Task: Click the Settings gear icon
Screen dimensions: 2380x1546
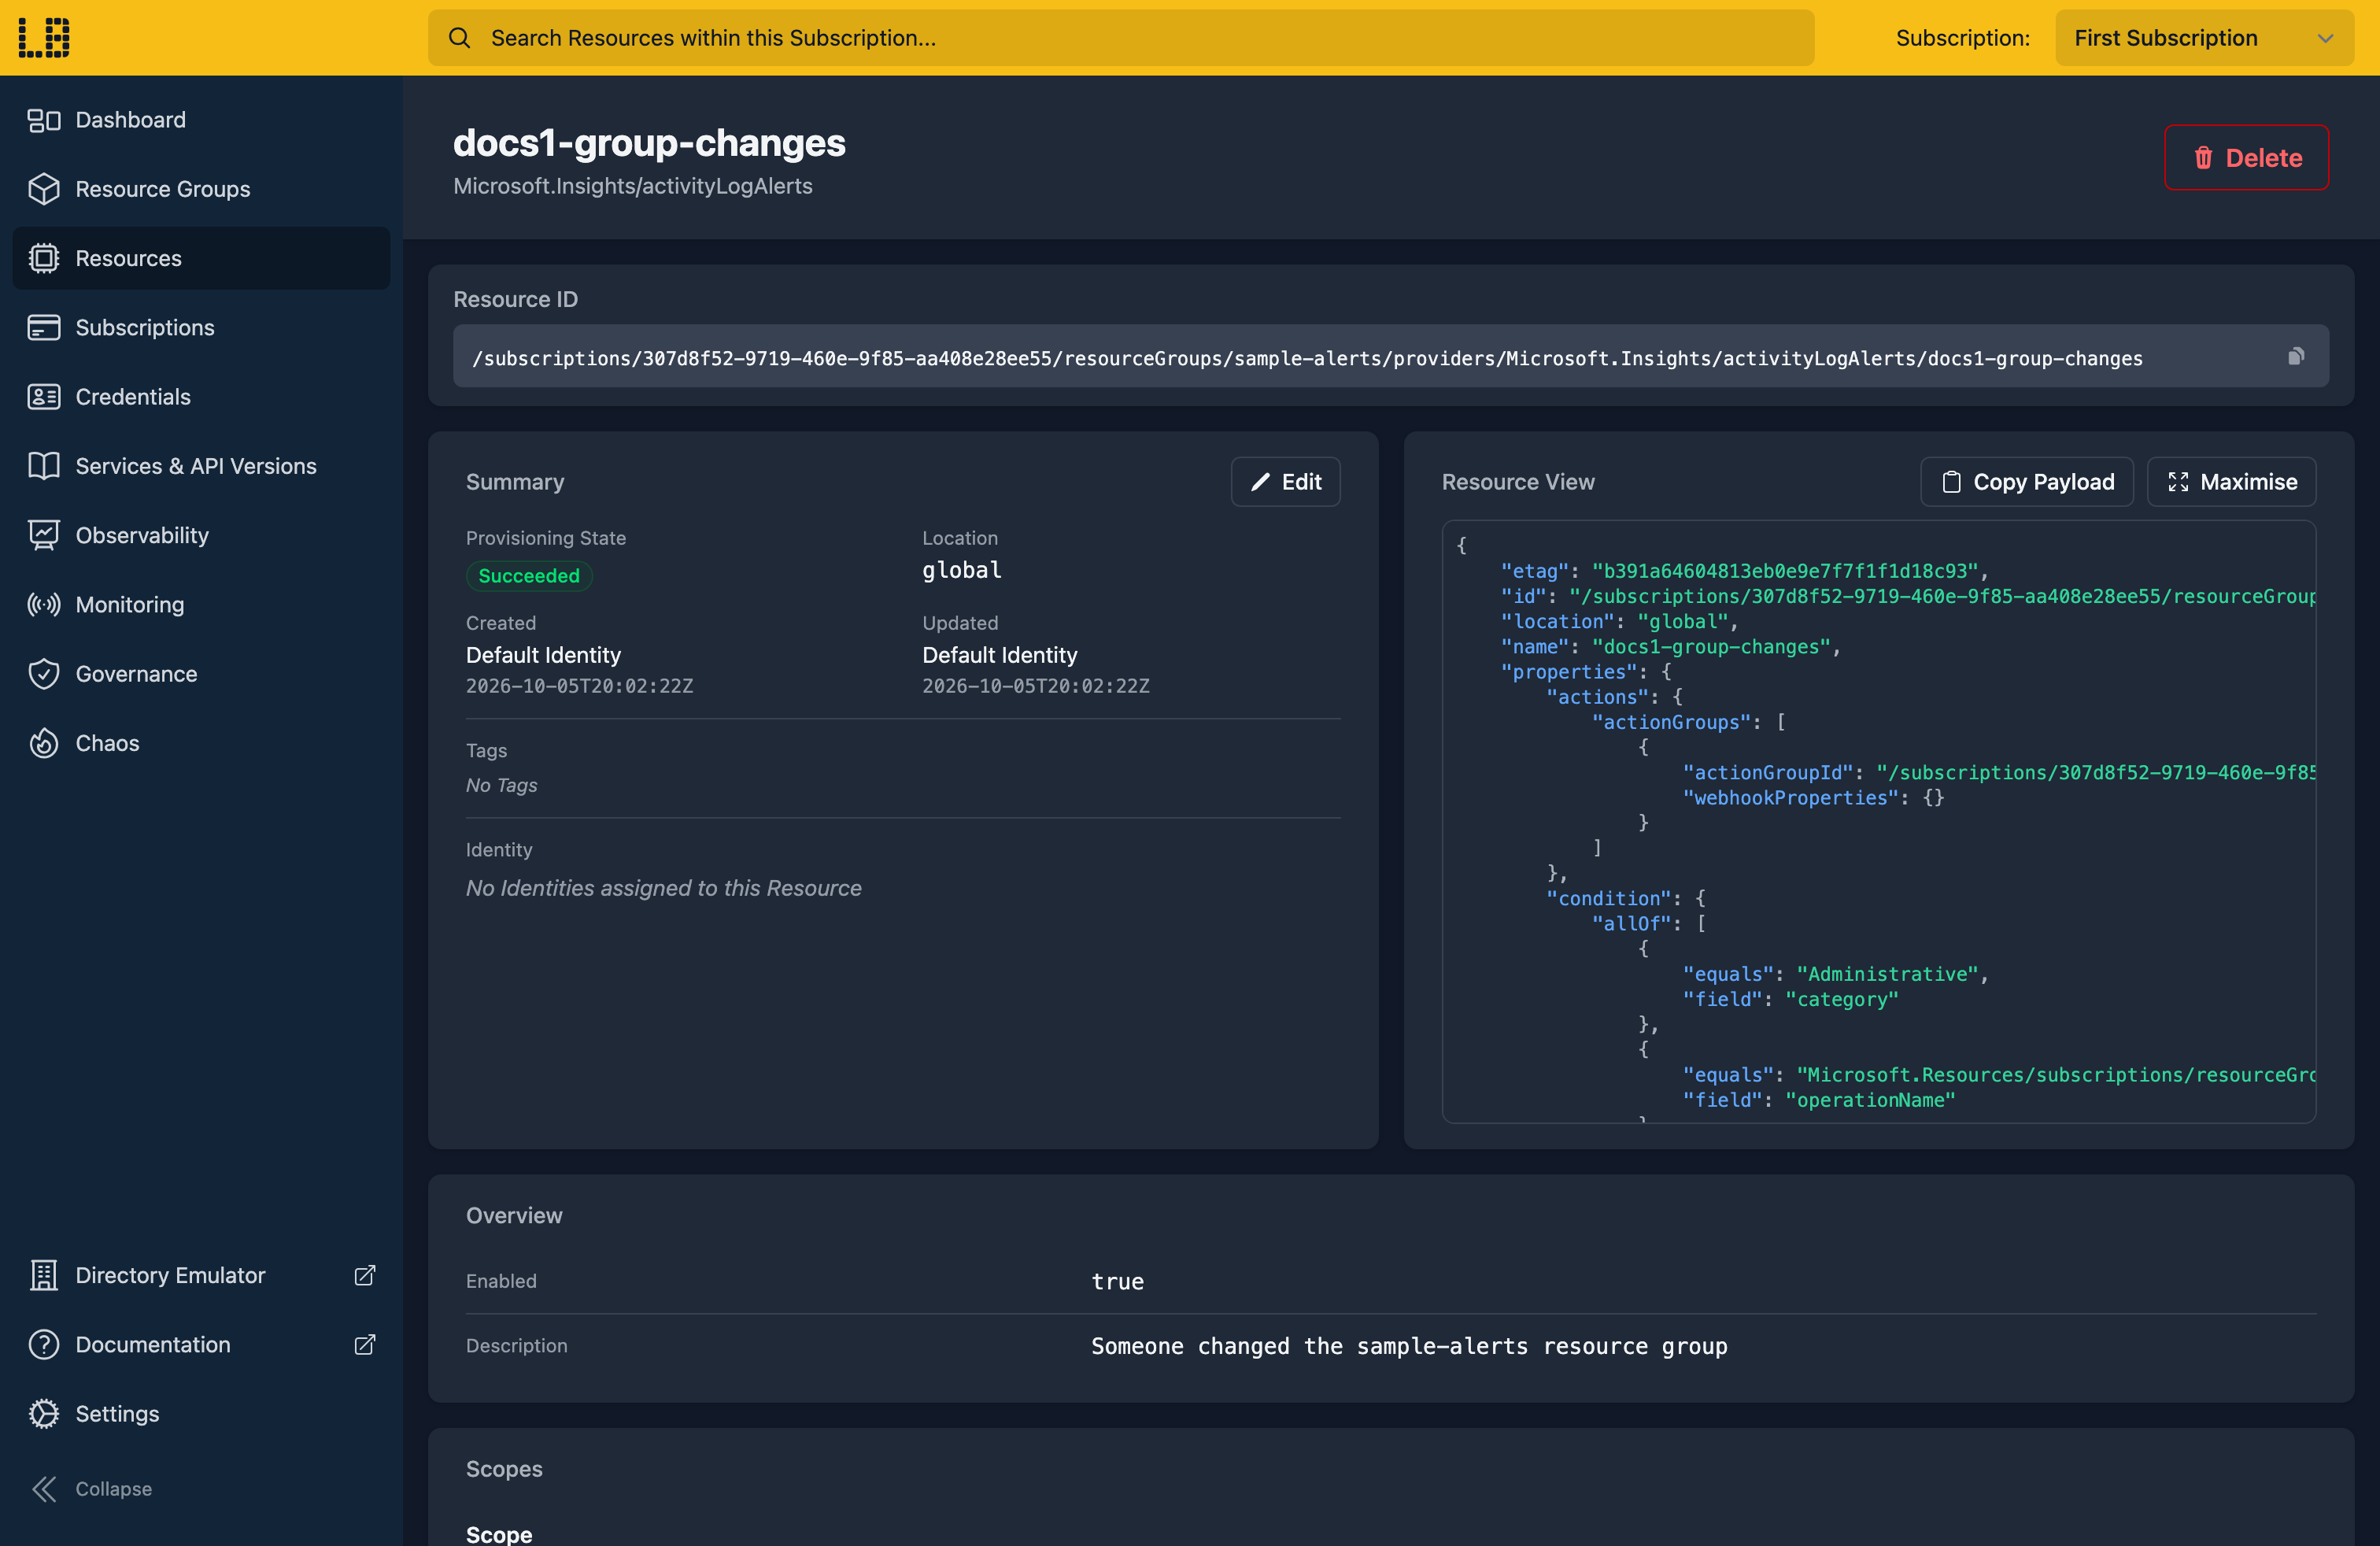Action: [44, 1414]
